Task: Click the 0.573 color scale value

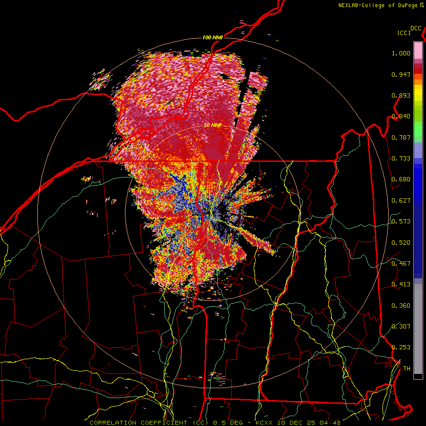Action: [401, 222]
